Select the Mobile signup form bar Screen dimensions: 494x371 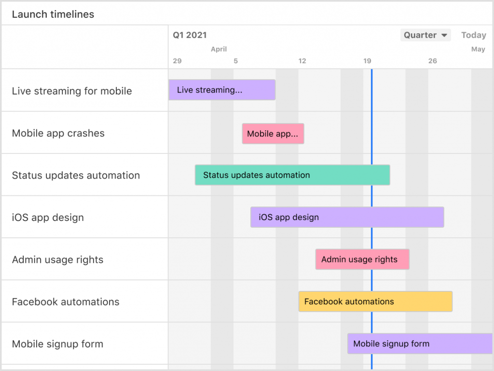[x=420, y=344]
